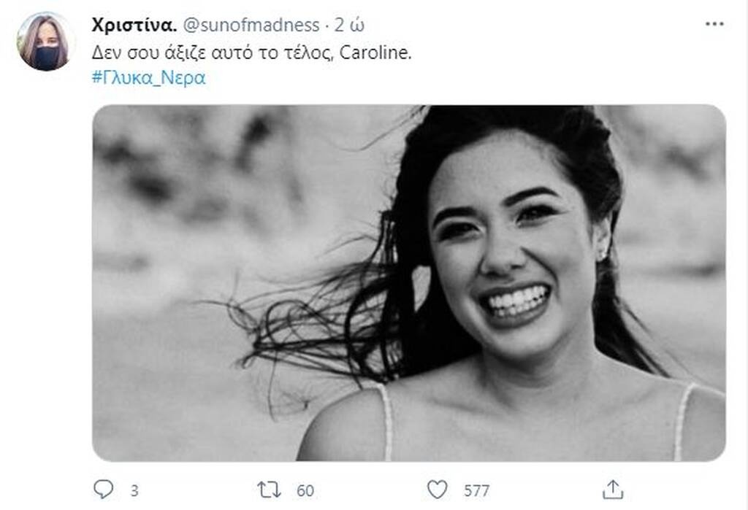Visit the @sunofmadness handle

(251, 25)
